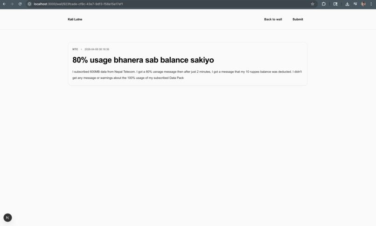Reload the page with refresh icon

tap(20, 4)
